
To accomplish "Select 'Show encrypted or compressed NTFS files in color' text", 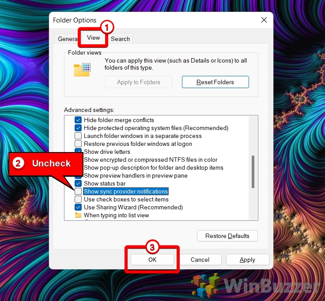I will point(151,160).
